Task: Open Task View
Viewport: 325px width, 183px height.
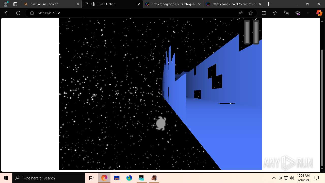Action: (91, 178)
